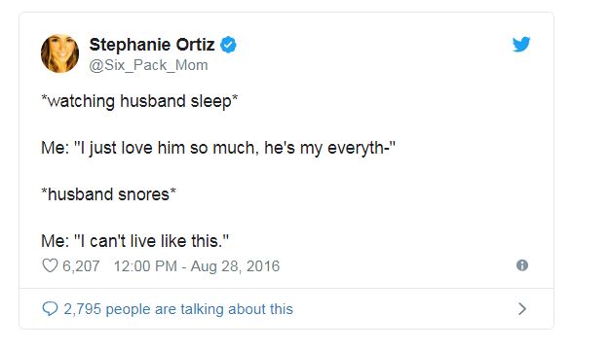Viewport: 611px width, 350px height.
Task: Open the 12:00 PM timestamp
Action: (x=145, y=266)
